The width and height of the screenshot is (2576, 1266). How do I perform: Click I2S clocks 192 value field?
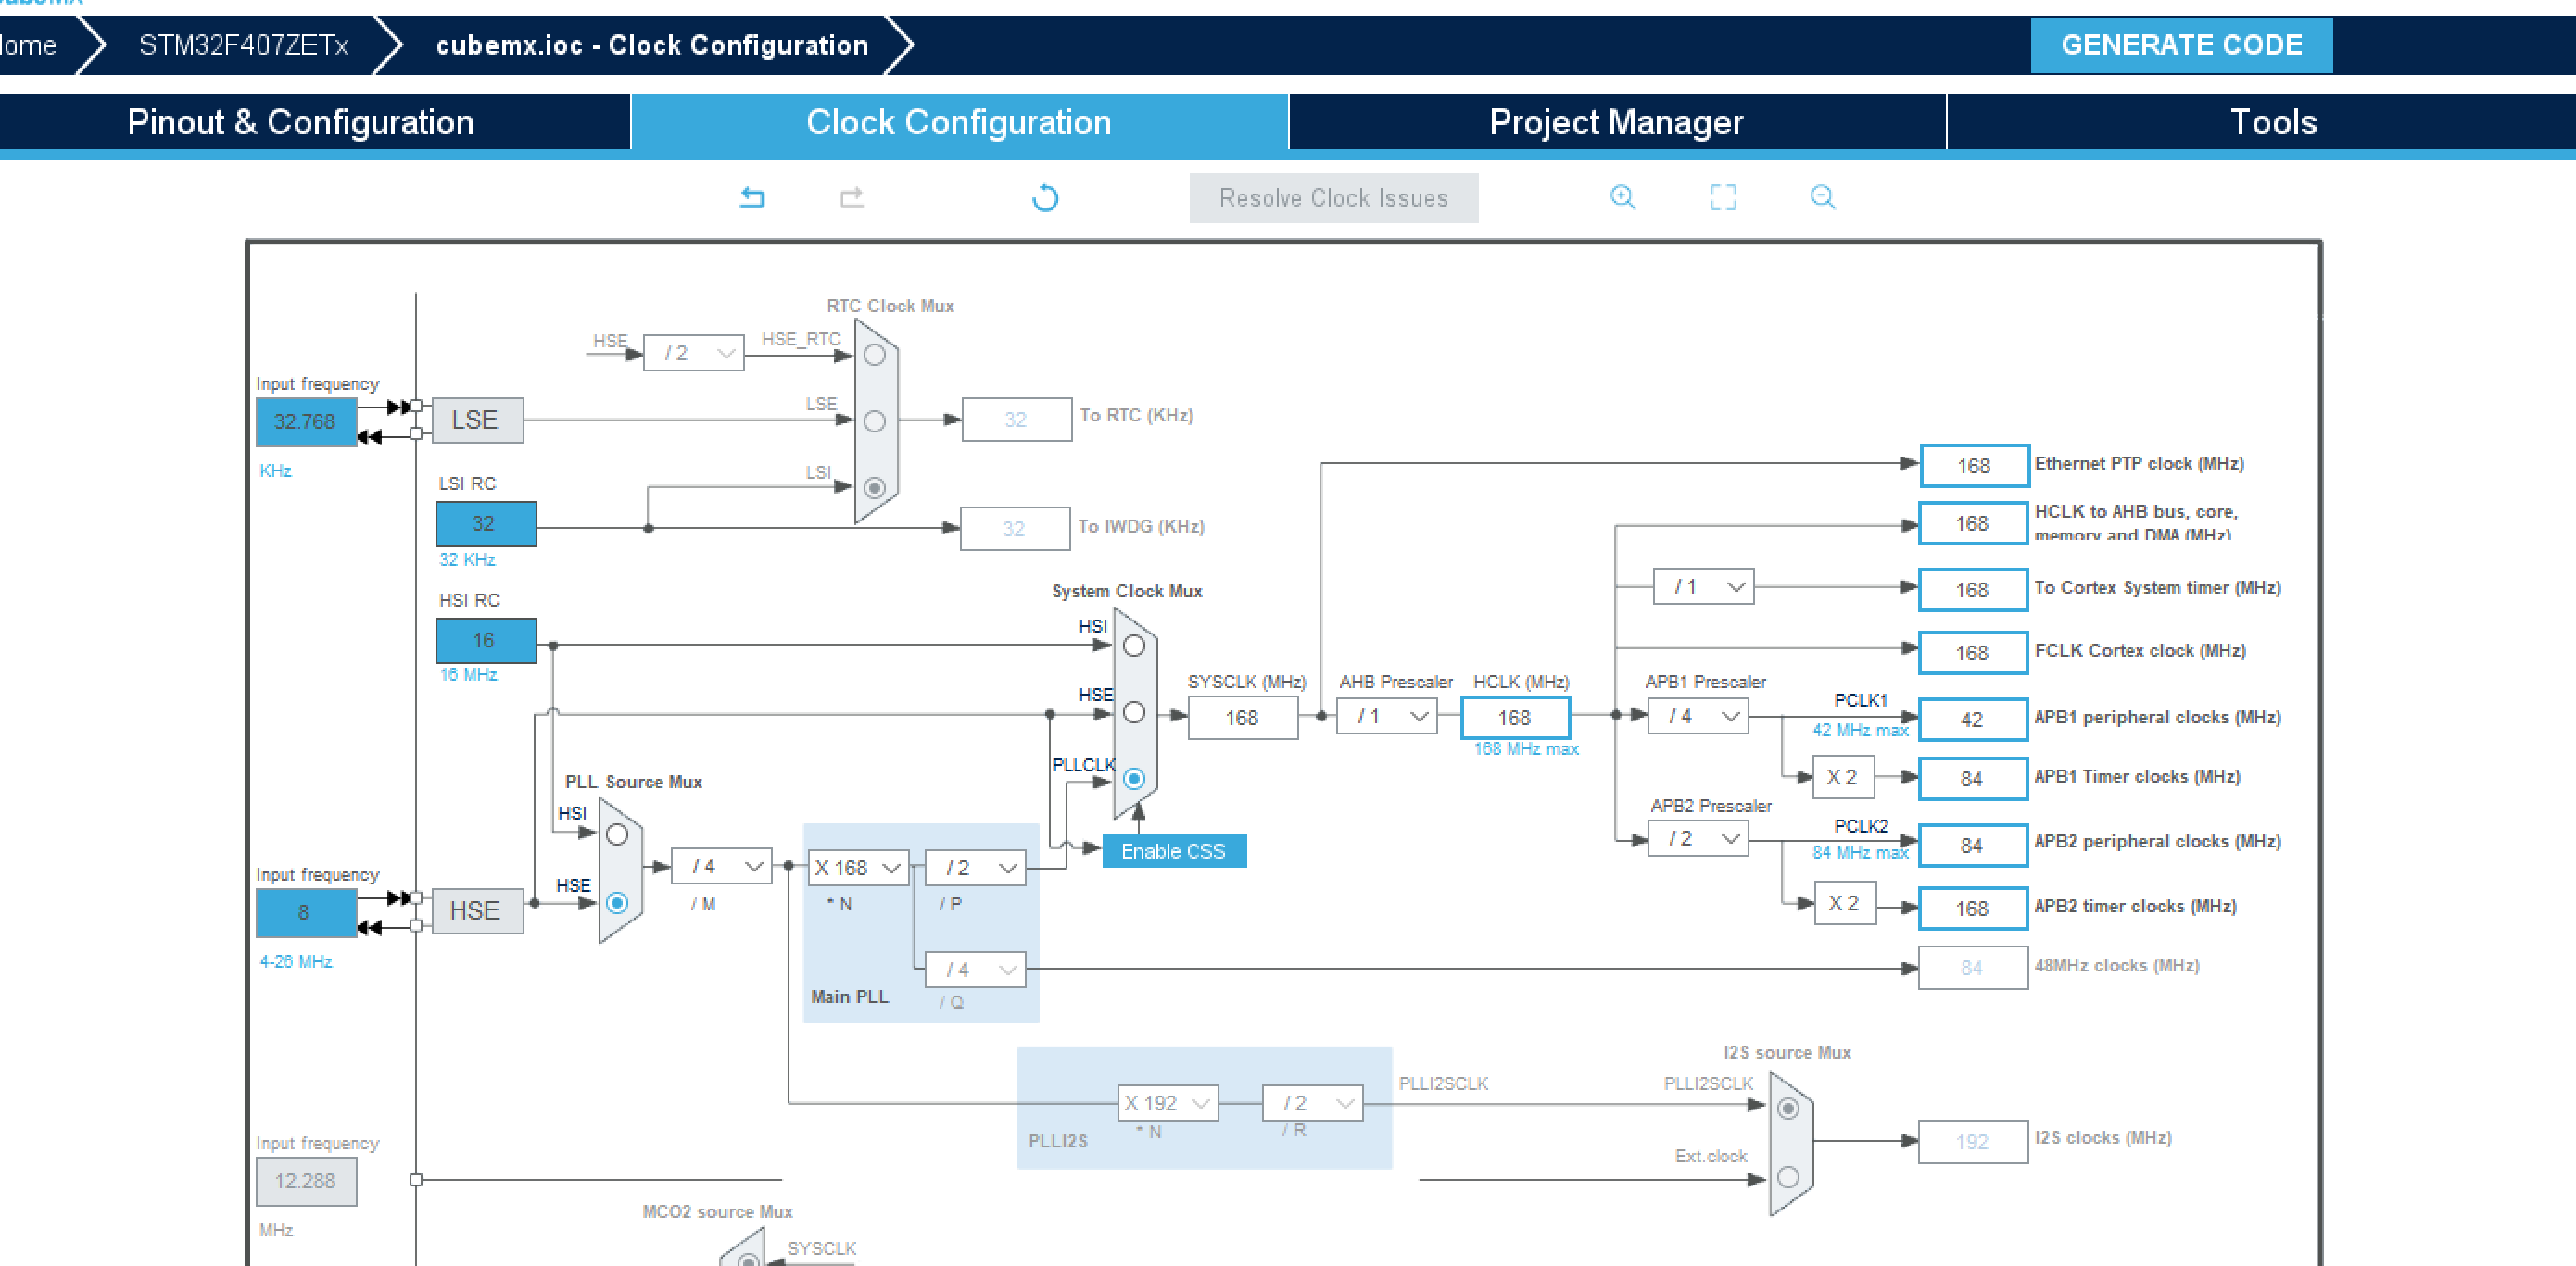[x=1973, y=1142]
